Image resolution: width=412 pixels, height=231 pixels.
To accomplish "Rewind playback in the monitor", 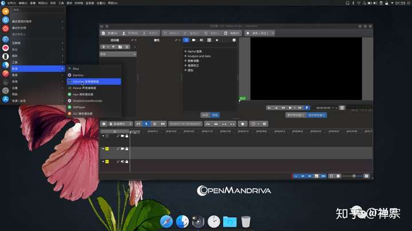I will coord(283,108).
